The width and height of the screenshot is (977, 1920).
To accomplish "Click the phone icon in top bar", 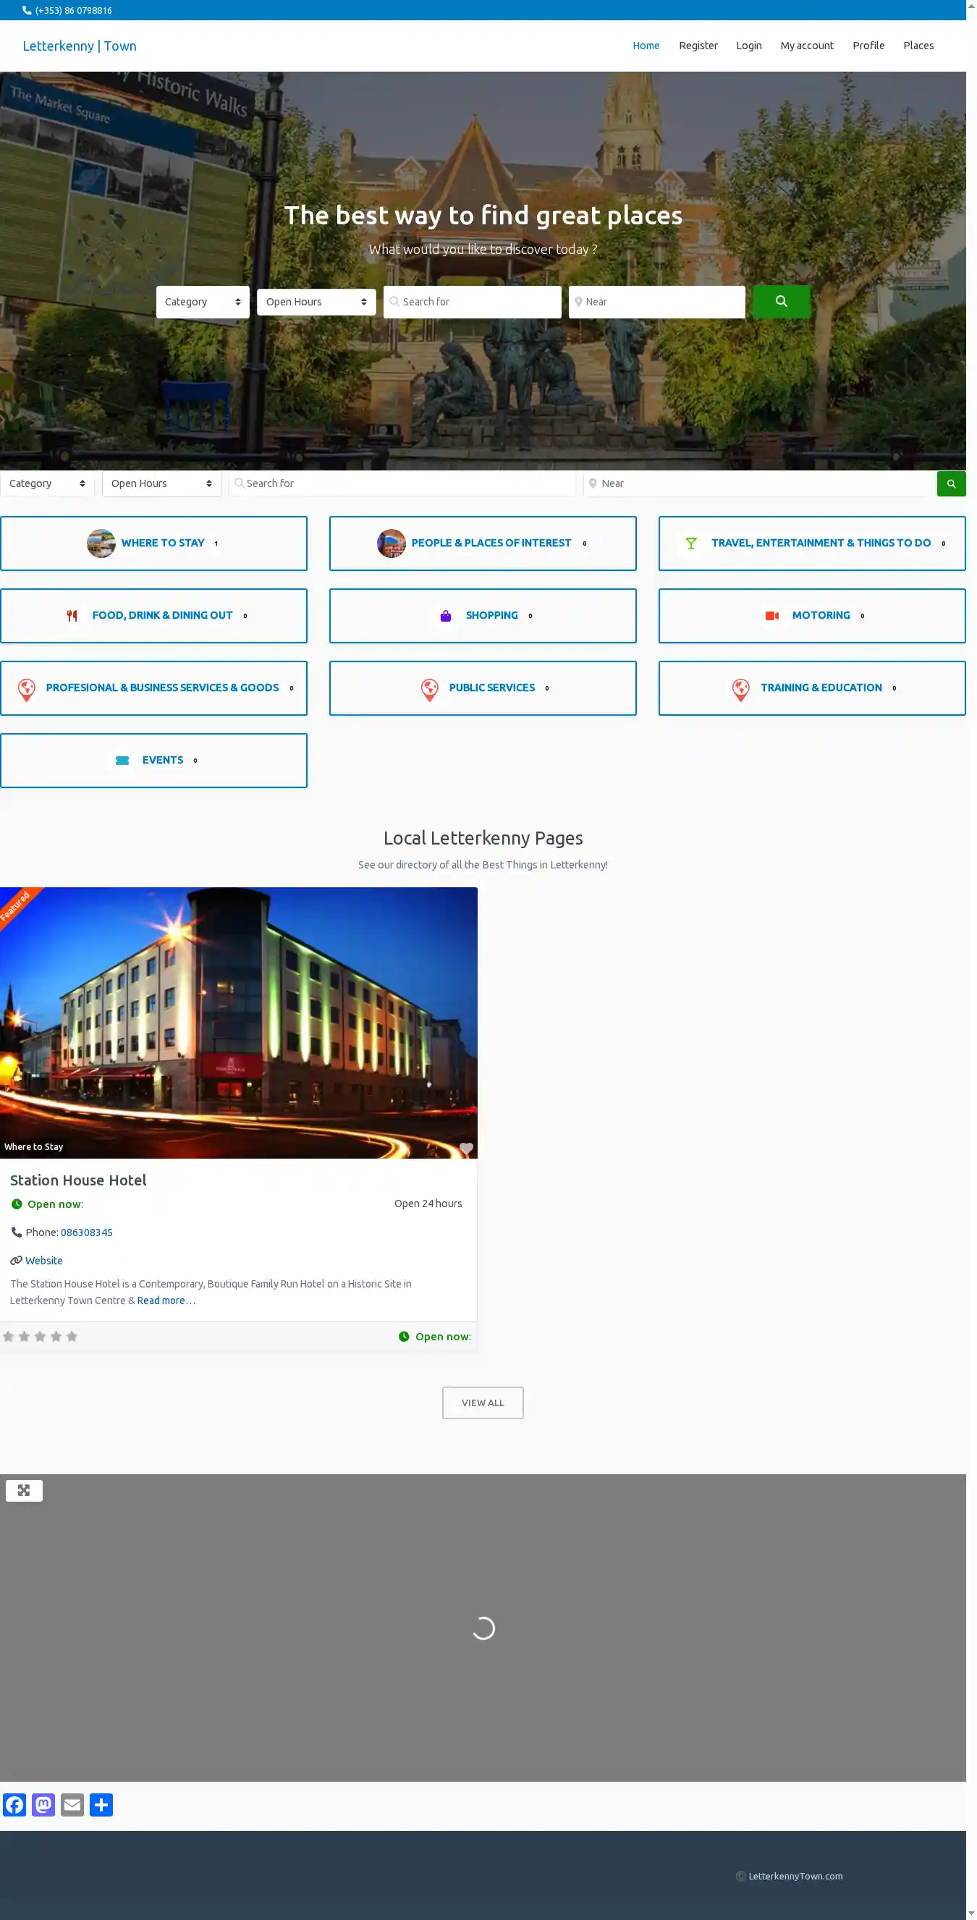I will pyautogui.click(x=27, y=10).
